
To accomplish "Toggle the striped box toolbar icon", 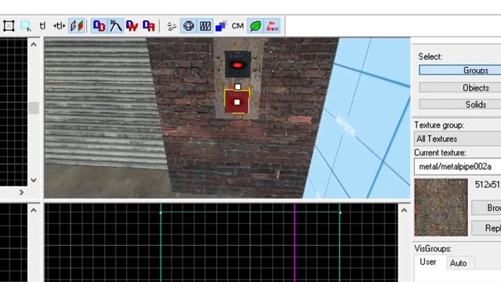I will tap(205, 26).
